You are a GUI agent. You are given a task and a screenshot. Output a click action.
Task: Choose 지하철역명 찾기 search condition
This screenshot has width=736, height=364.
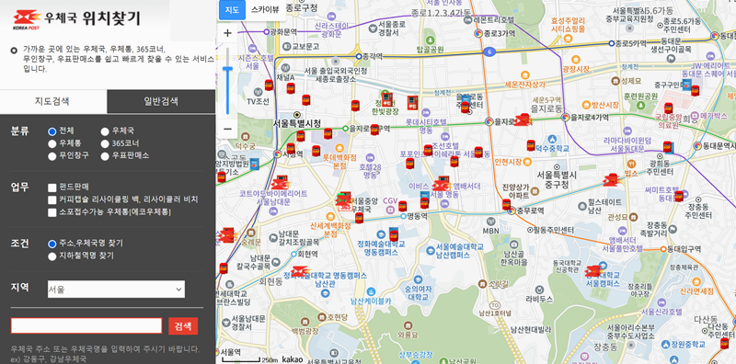point(52,256)
